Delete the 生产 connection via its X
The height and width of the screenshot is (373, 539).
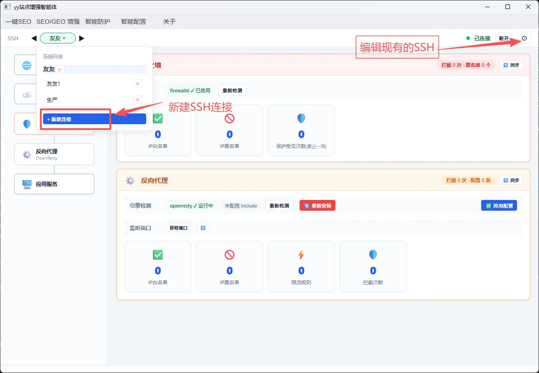(138, 100)
